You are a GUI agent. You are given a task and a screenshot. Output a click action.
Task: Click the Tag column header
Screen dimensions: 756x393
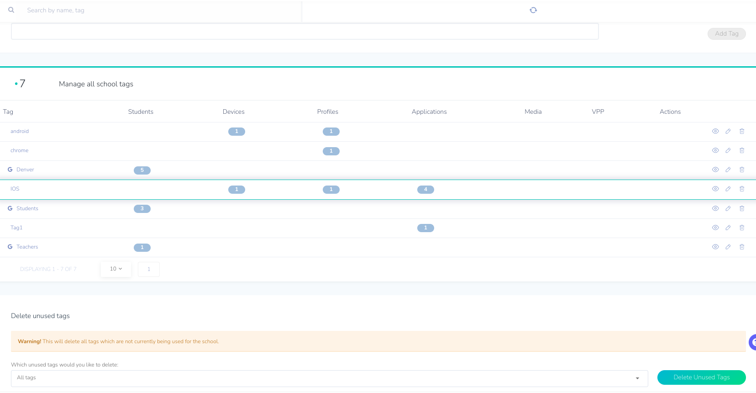click(x=8, y=112)
